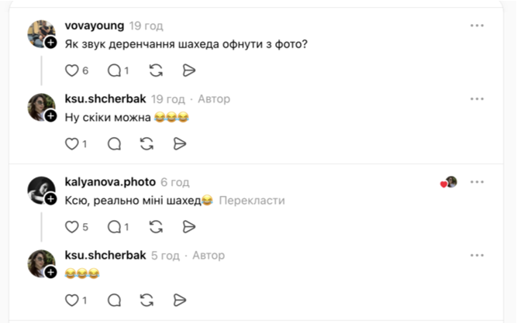Click the Перекласти translate link
Image resolution: width=517 pixels, height=323 pixels.
(252, 201)
